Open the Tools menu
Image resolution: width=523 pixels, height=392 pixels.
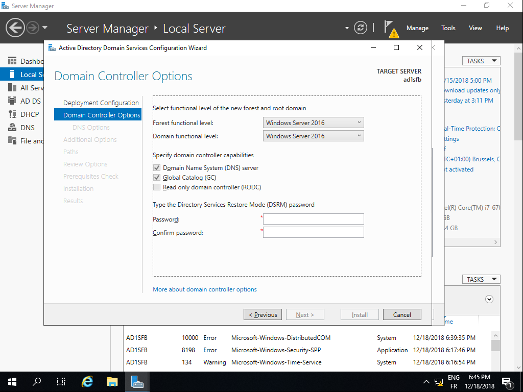pos(448,28)
